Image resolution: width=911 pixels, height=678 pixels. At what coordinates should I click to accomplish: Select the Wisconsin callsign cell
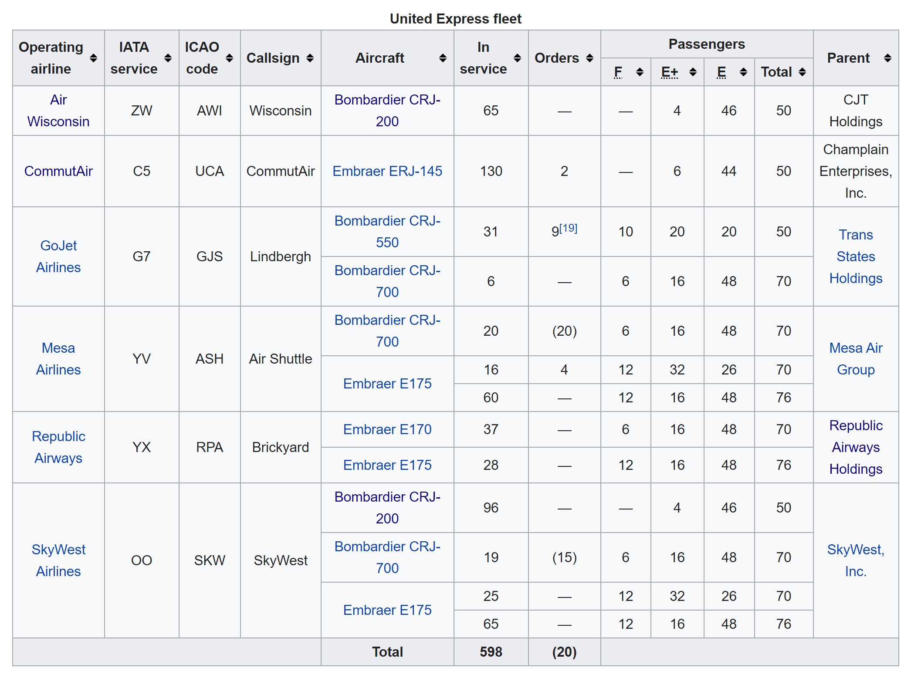click(x=281, y=111)
